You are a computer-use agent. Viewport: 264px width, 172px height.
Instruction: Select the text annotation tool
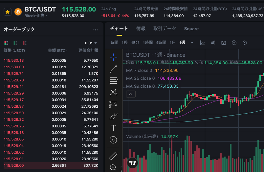[x=113, y=128]
